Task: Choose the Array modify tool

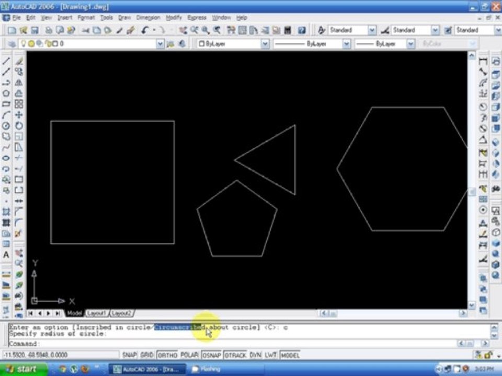Action: 19,104
